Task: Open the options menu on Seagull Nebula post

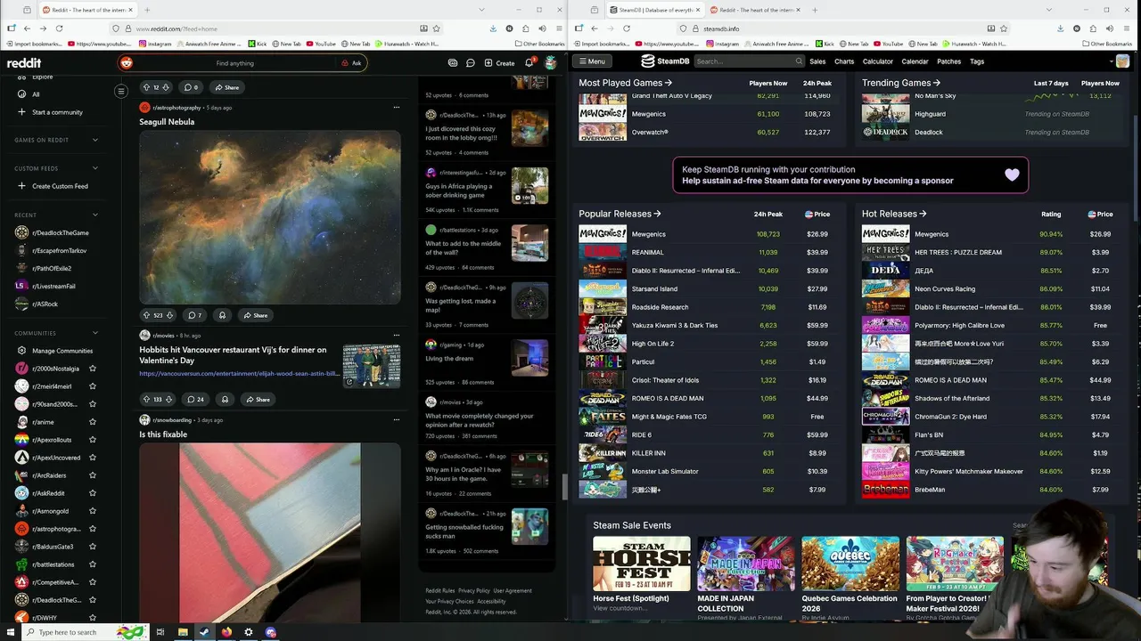Action: [396, 108]
